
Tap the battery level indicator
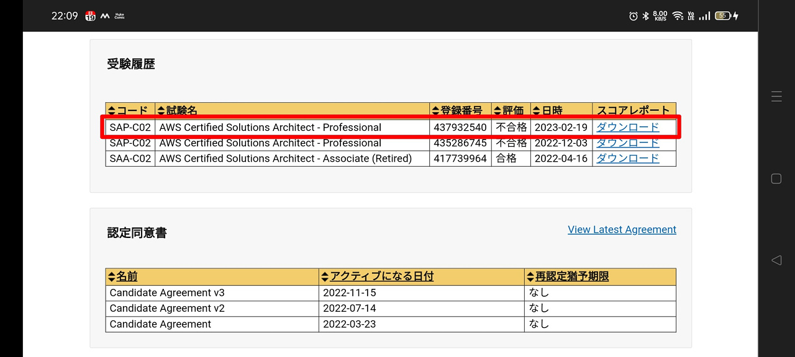click(723, 16)
